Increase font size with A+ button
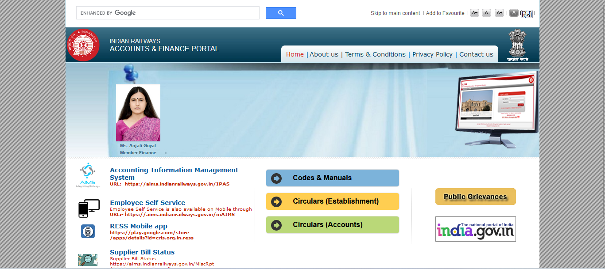This screenshot has width=605, height=269. pos(499,13)
